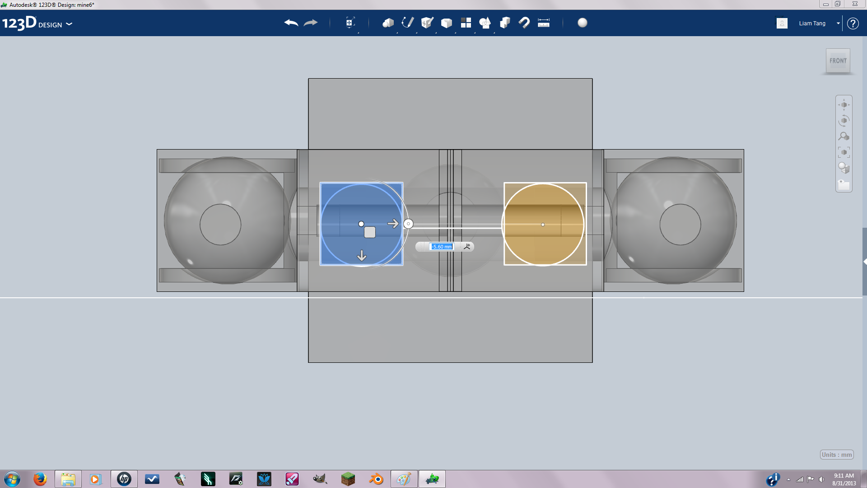Click the FRONT face of view cube

click(x=838, y=61)
